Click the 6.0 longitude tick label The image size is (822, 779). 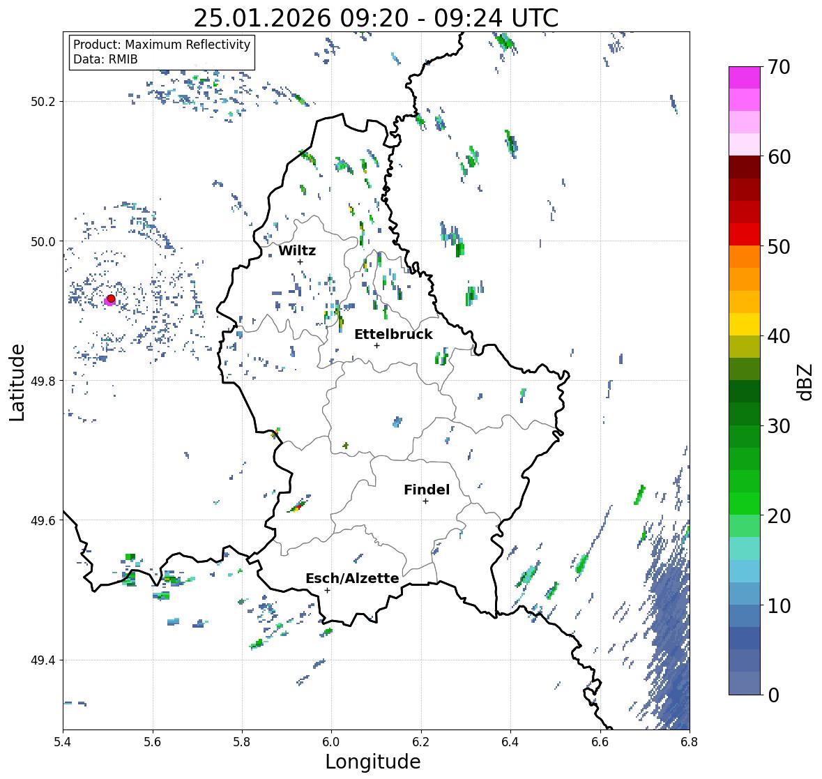point(331,742)
